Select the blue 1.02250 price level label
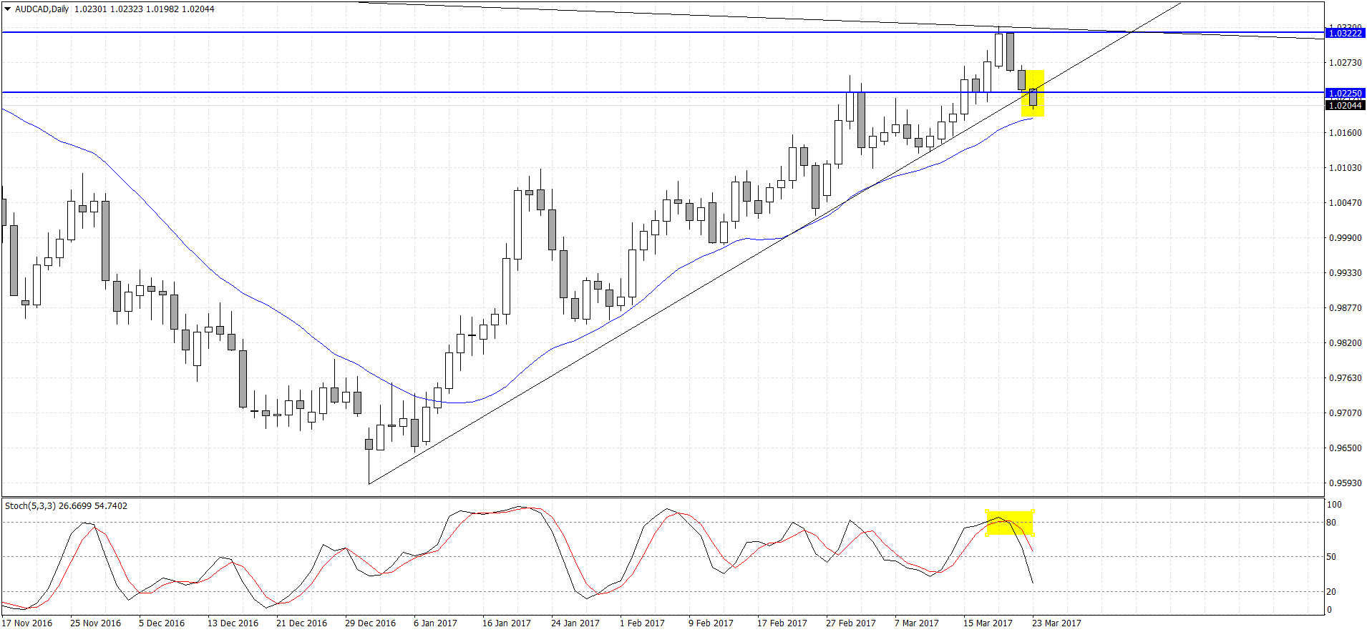The height and width of the screenshot is (632, 1367). 1346,93
